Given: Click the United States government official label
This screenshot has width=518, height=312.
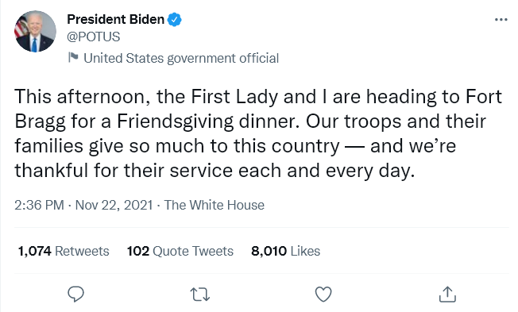Looking at the screenshot, I should pos(181,58).
